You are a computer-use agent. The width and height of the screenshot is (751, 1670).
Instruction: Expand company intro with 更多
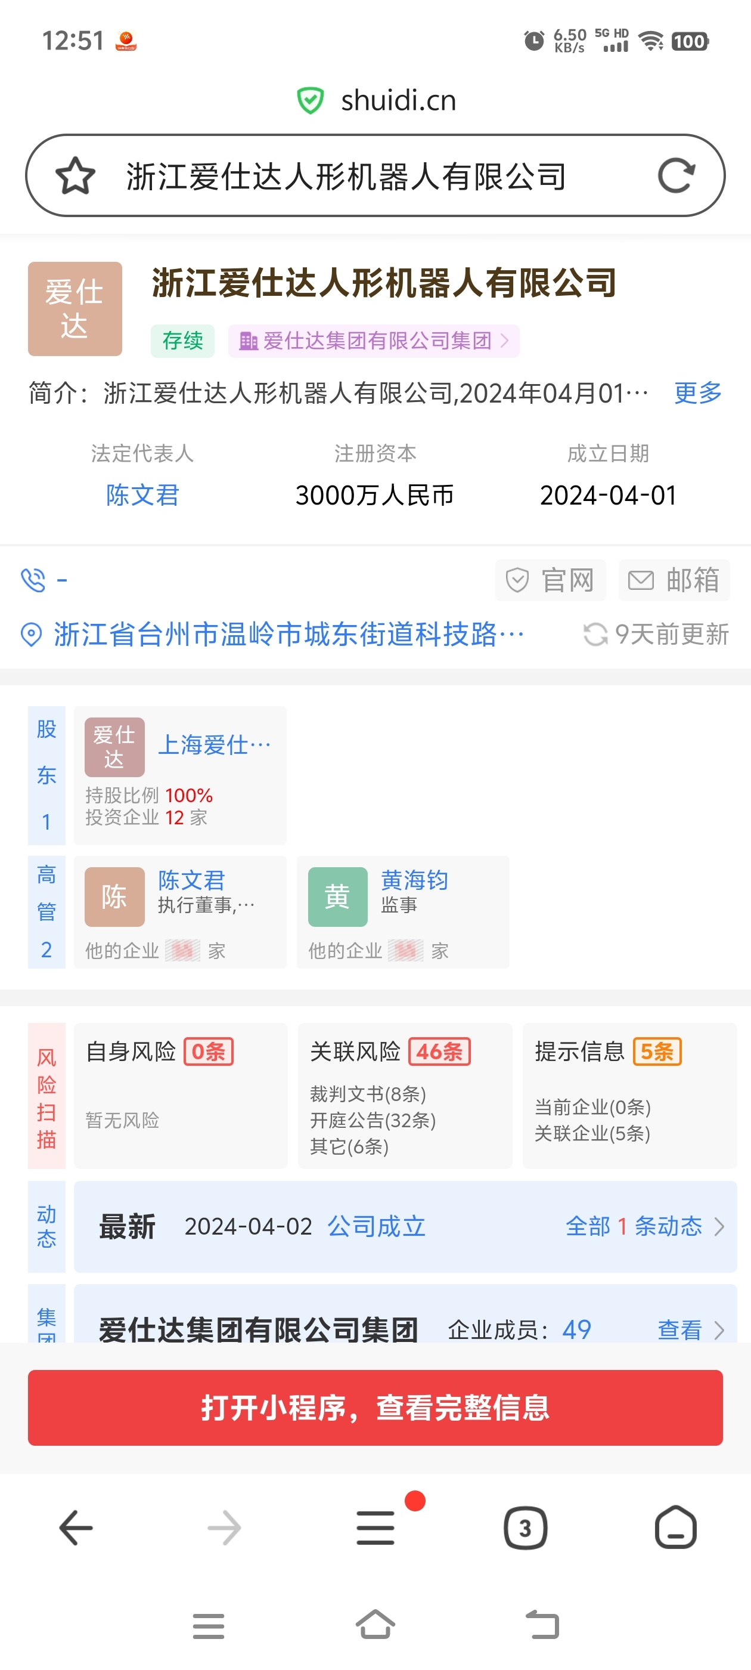(x=698, y=393)
